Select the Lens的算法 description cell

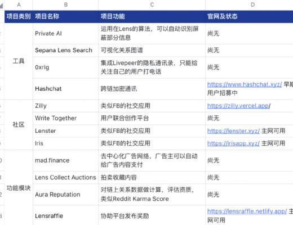(x=152, y=34)
